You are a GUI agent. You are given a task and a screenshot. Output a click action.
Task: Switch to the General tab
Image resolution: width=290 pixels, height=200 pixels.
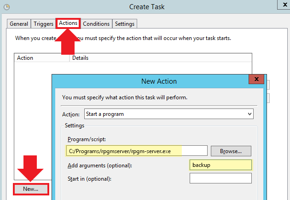pyautogui.click(x=19, y=24)
